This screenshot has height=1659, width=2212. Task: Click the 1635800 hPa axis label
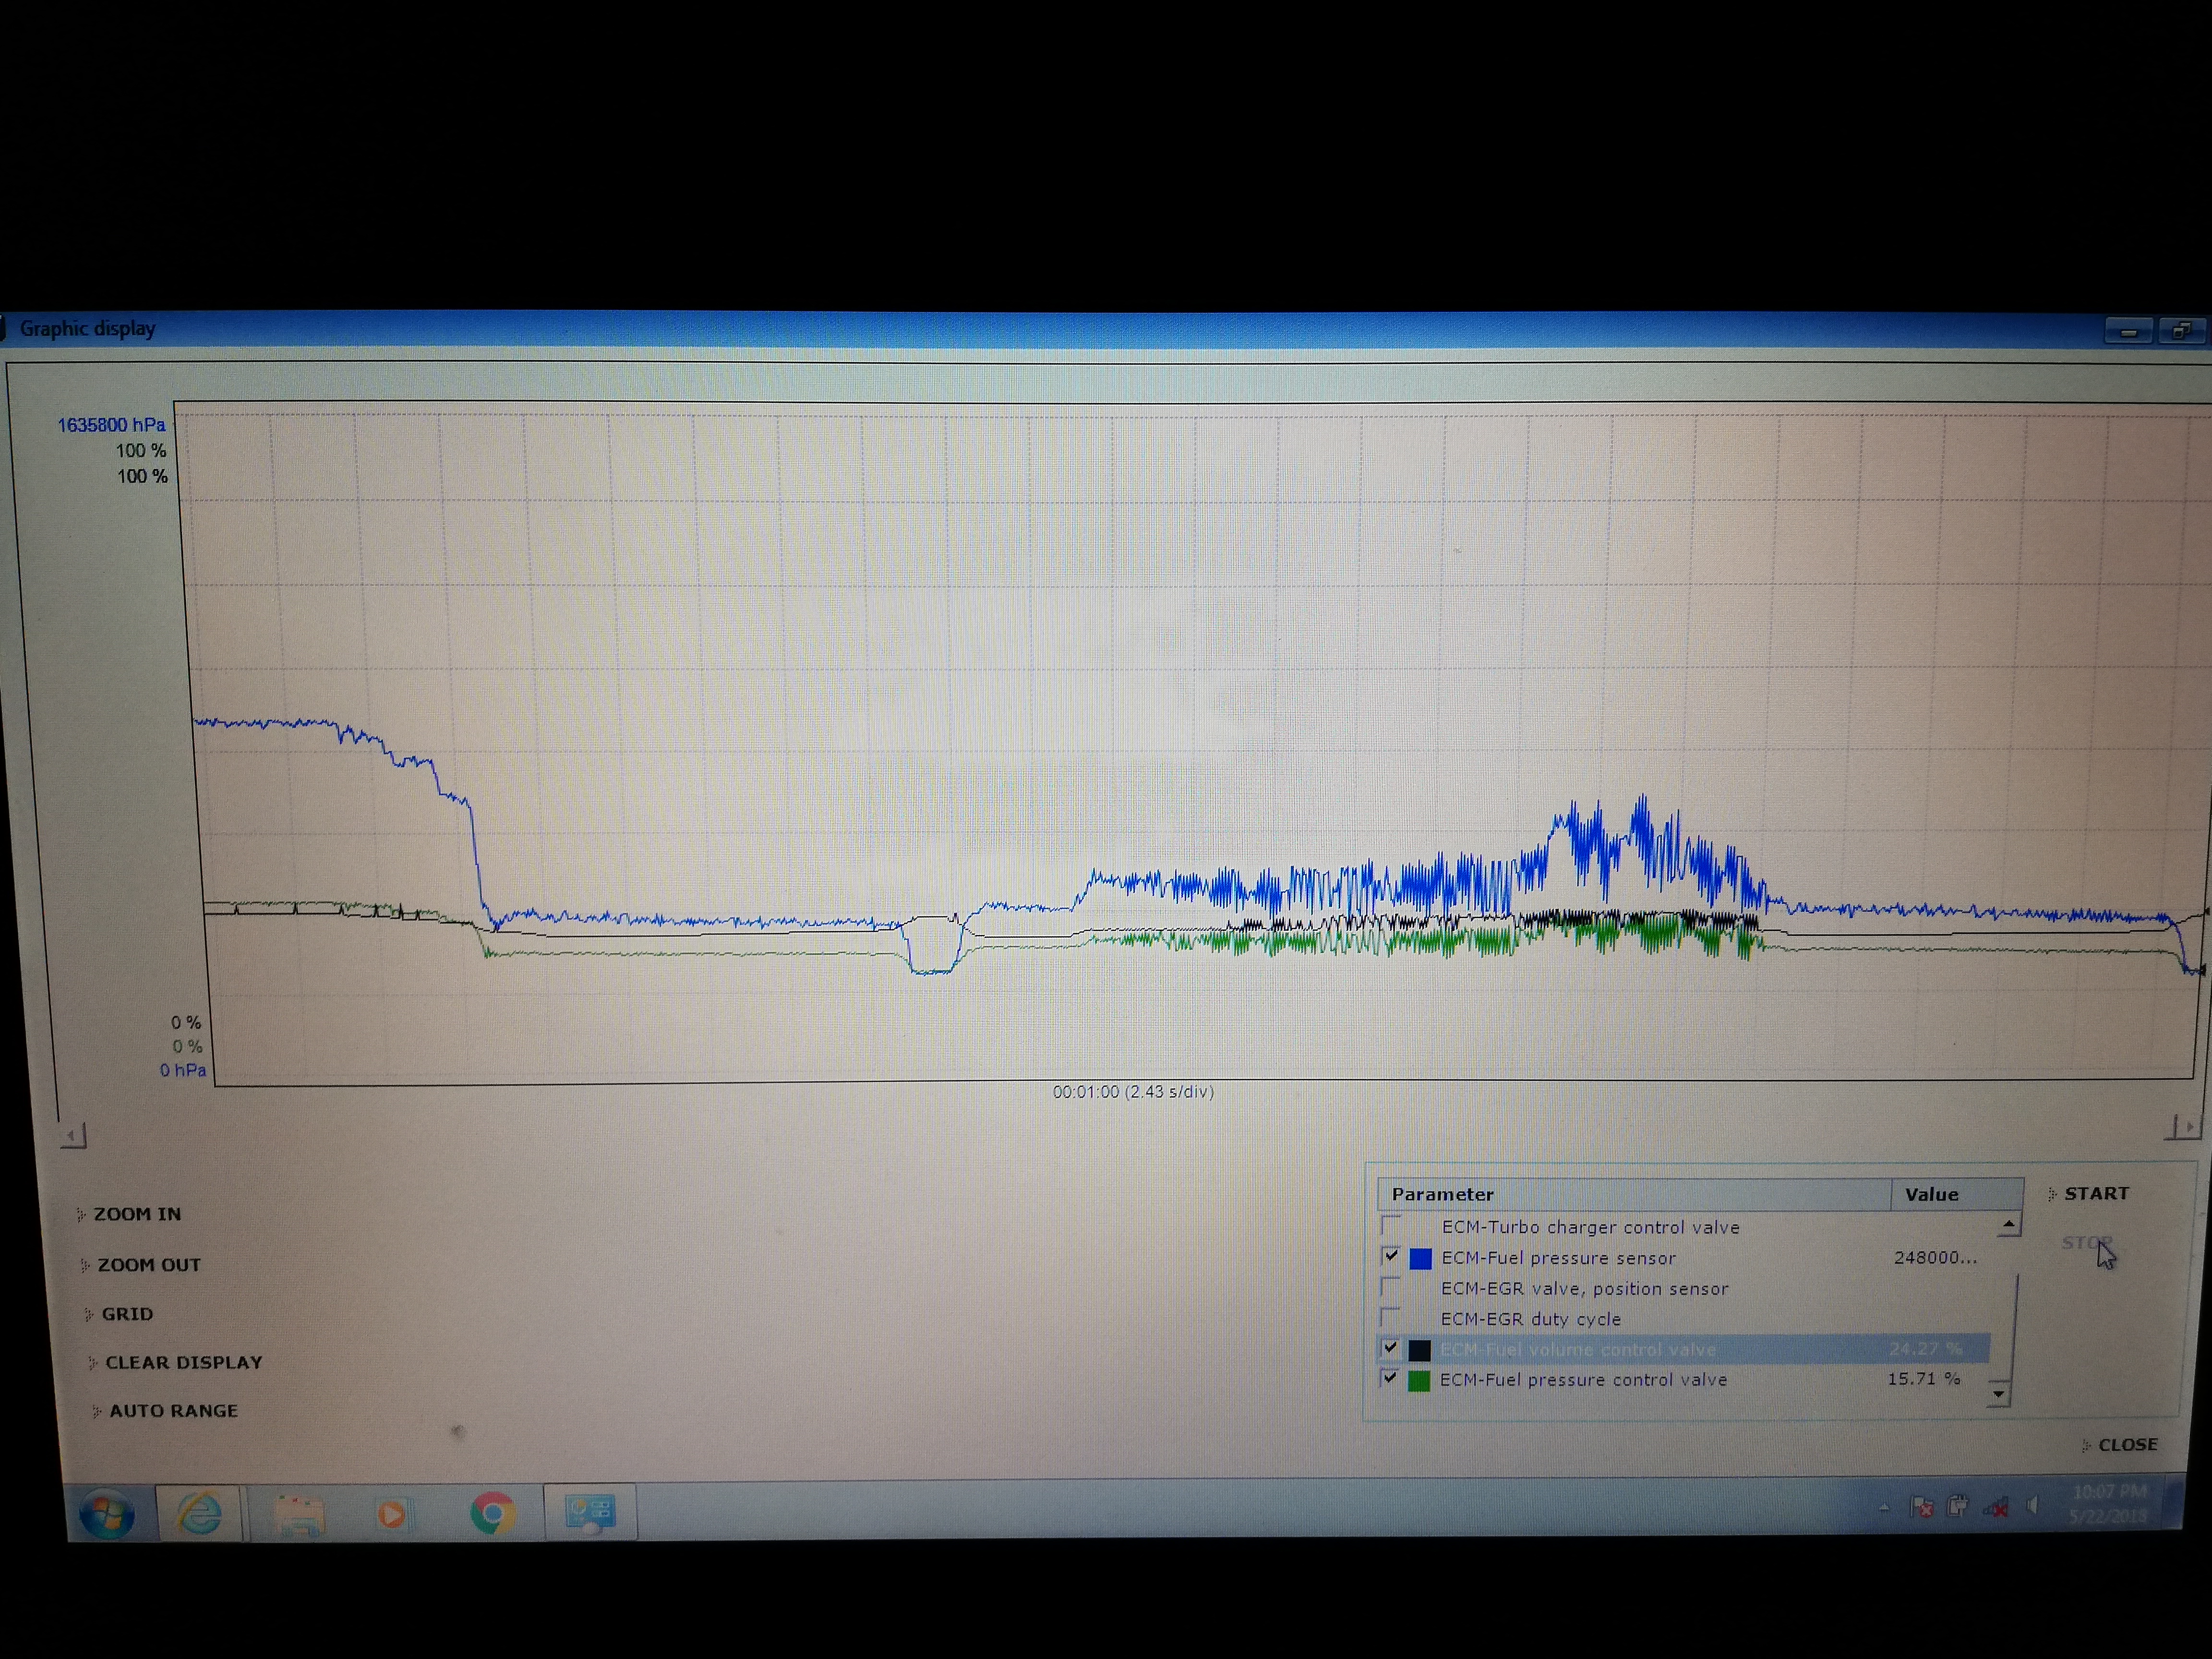(111, 425)
